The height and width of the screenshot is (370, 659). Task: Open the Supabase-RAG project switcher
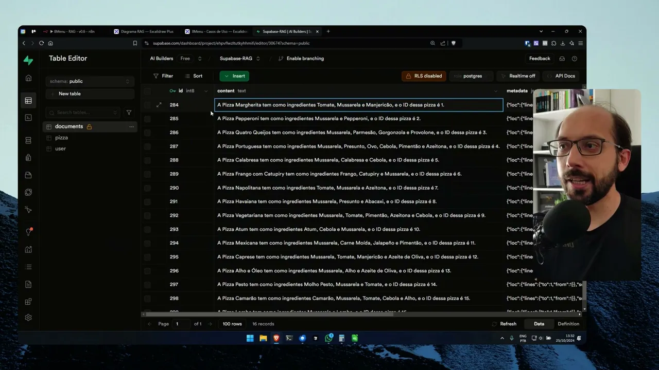[x=258, y=59]
